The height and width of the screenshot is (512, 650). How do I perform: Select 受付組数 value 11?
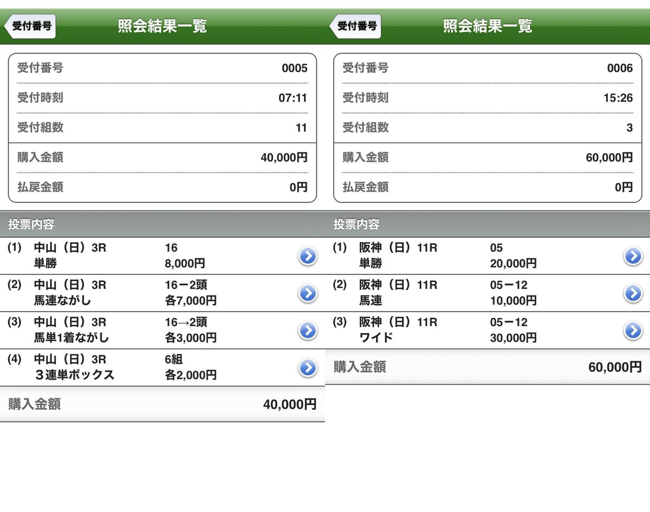coord(301,128)
